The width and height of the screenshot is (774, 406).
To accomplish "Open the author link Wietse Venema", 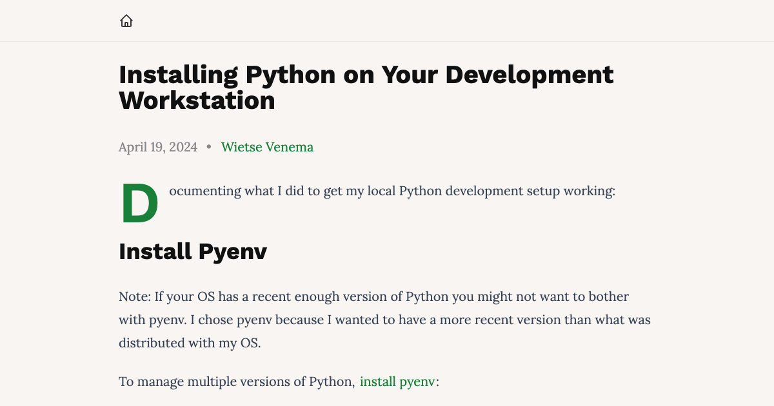I will [x=268, y=147].
